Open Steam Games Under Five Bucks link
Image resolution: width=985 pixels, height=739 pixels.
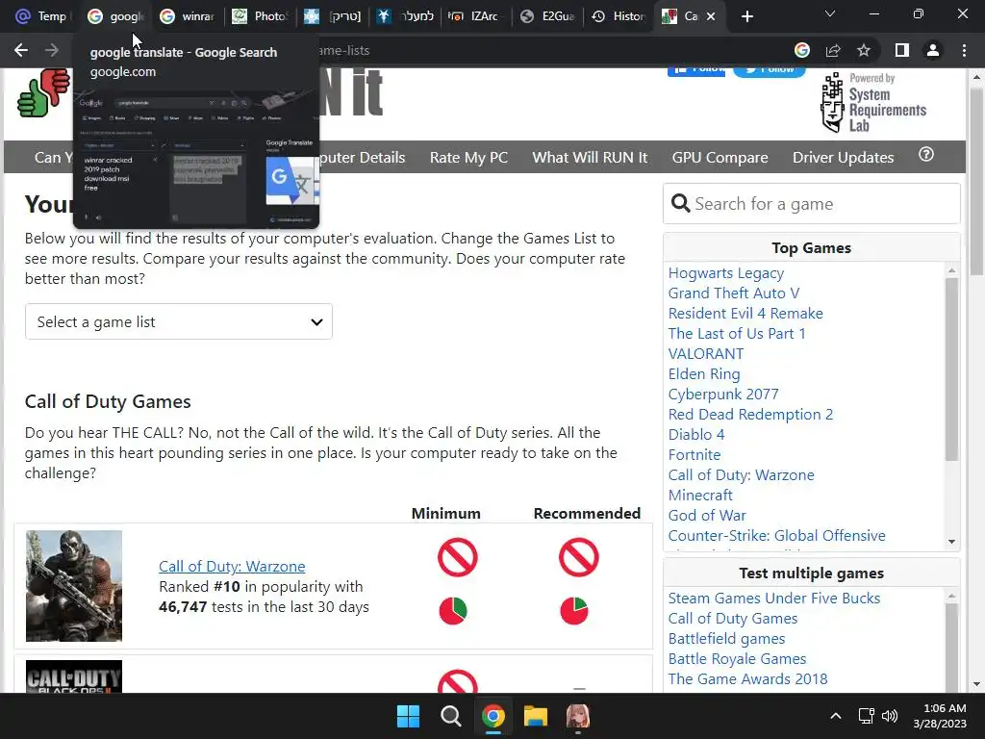774,599
